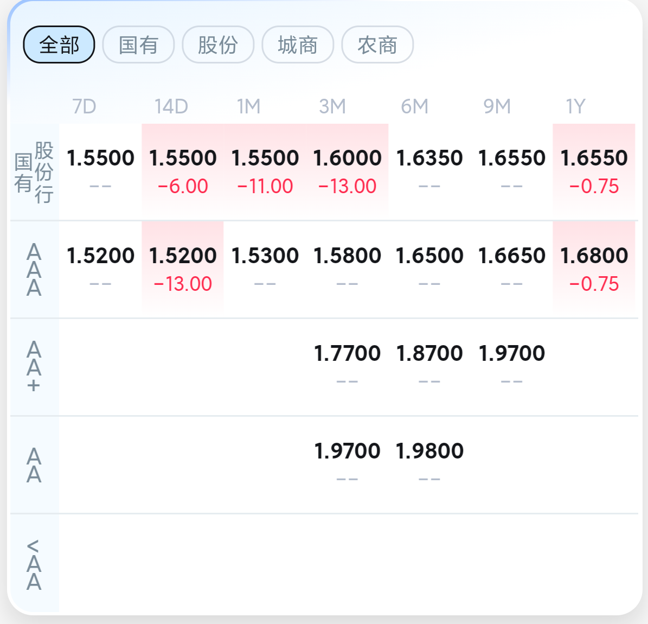Select the AAA row label

34,270
